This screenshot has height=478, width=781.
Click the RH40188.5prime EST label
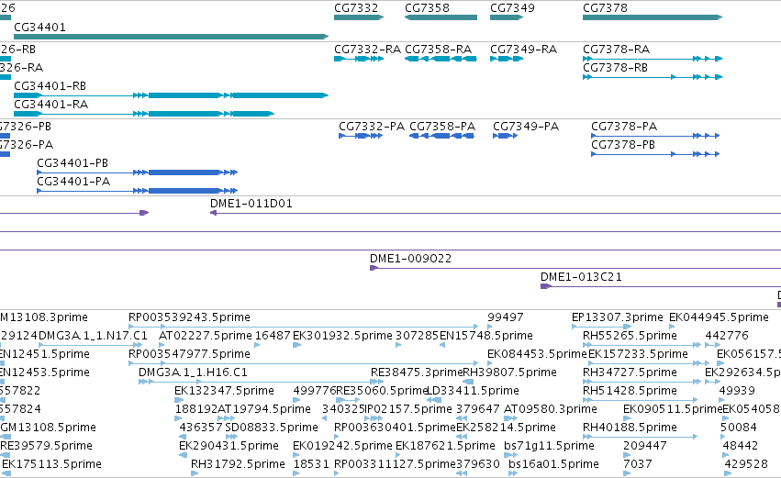[630, 428]
